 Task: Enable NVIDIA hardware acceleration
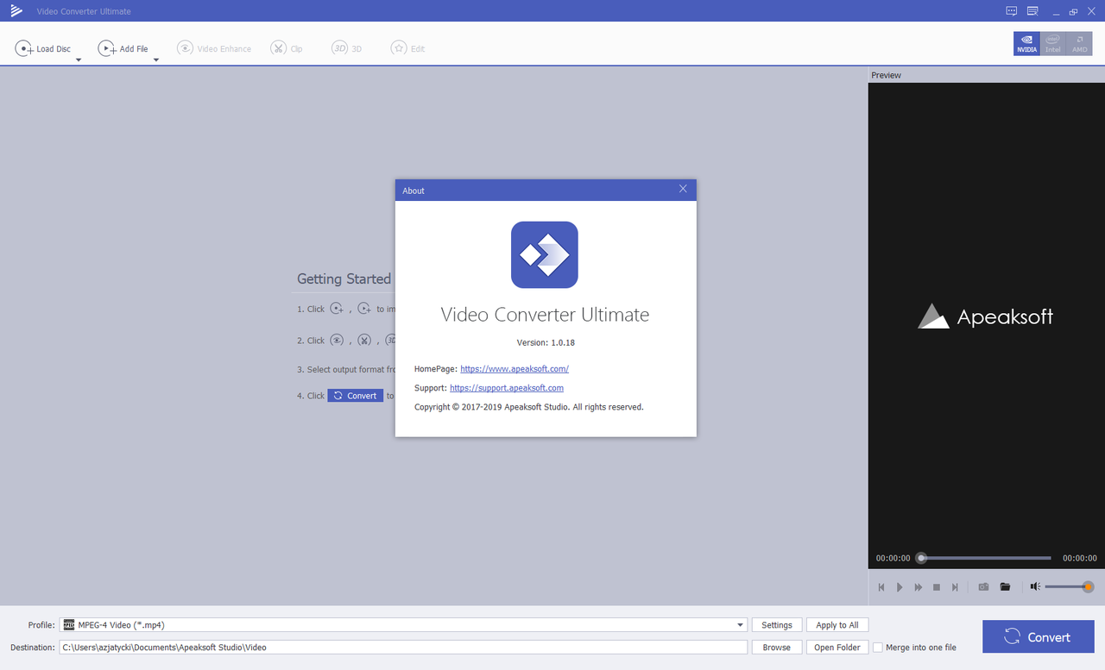coord(1026,44)
